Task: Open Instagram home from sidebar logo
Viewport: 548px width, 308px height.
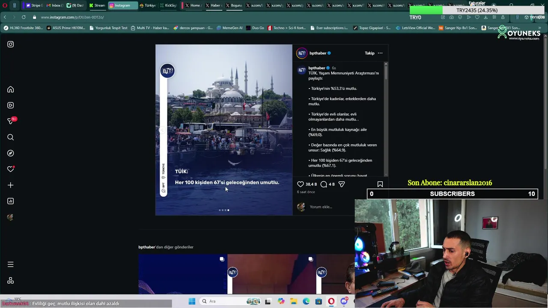Action: 11,44
